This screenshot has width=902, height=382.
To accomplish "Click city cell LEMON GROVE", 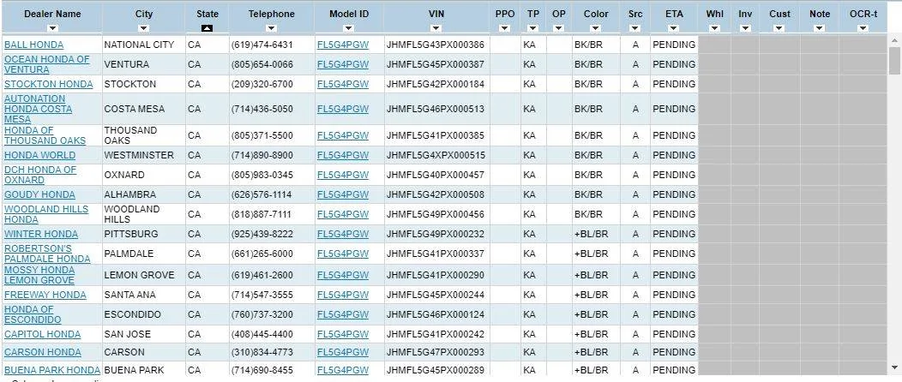I will (139, 275).
